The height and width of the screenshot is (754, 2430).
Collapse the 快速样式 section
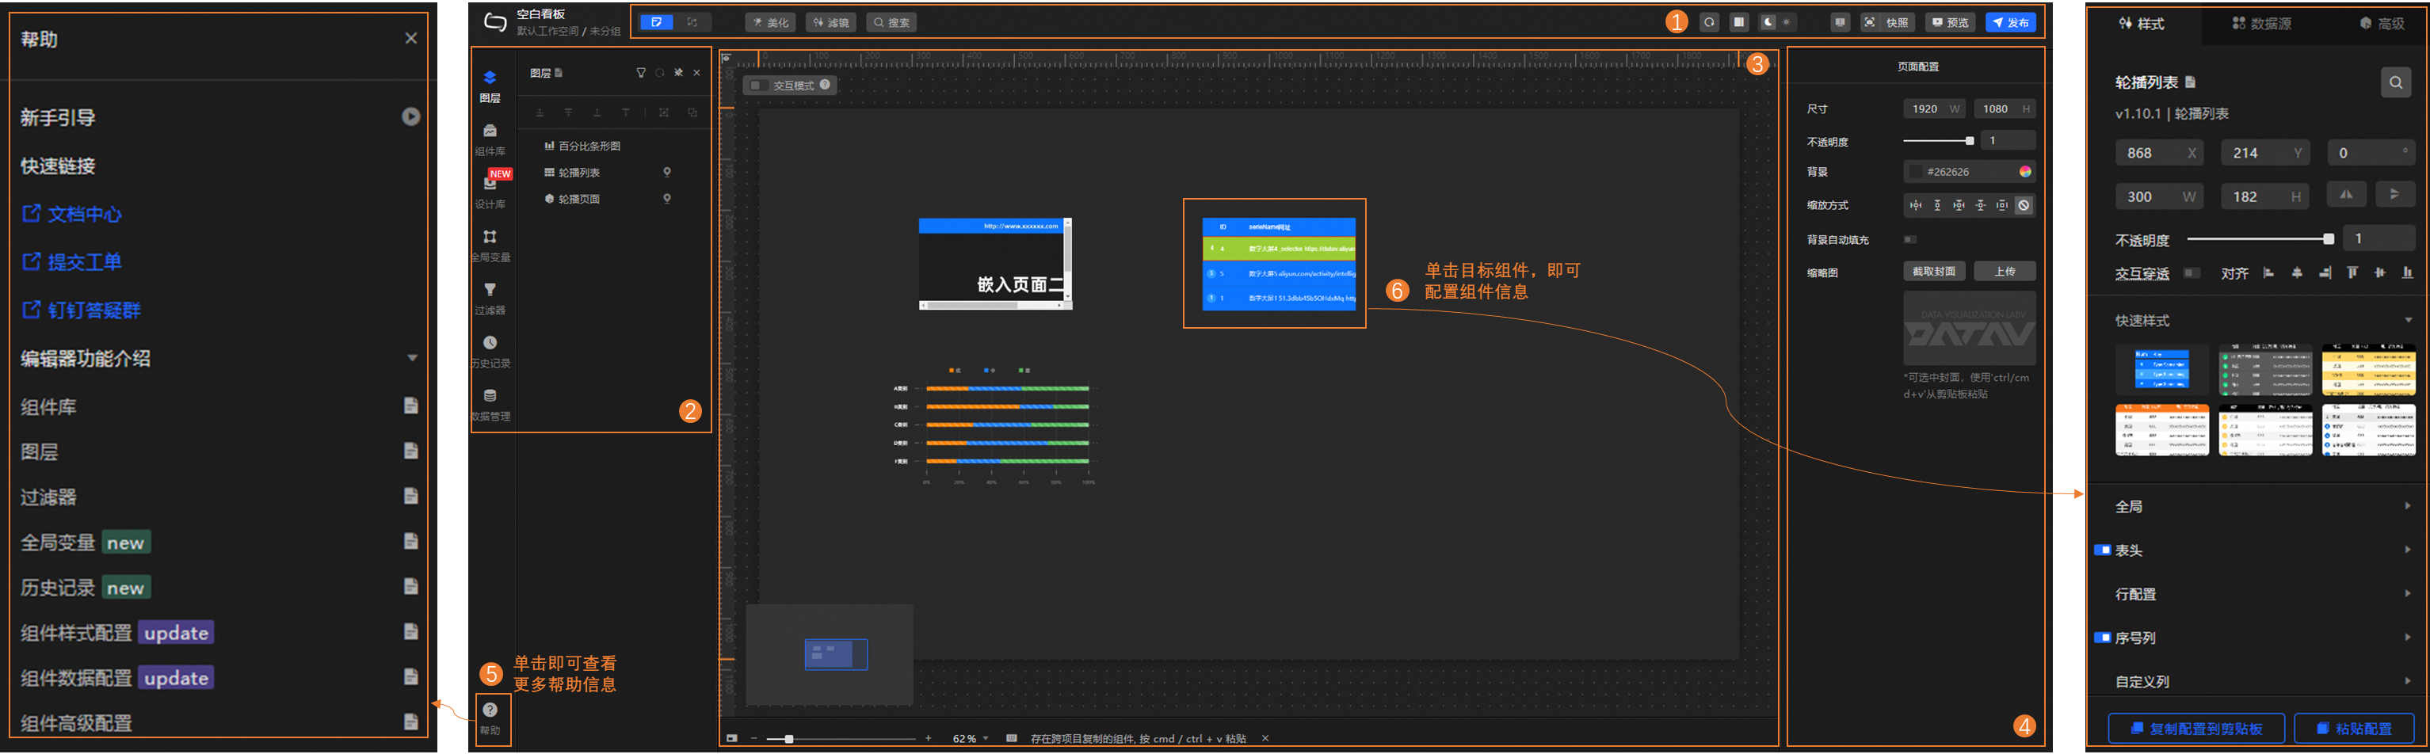click(2409, 321)
